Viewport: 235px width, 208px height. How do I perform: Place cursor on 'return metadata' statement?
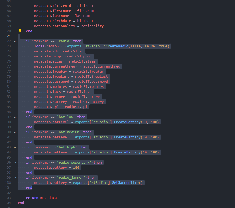pyautogui.click(x=41, y=198)
